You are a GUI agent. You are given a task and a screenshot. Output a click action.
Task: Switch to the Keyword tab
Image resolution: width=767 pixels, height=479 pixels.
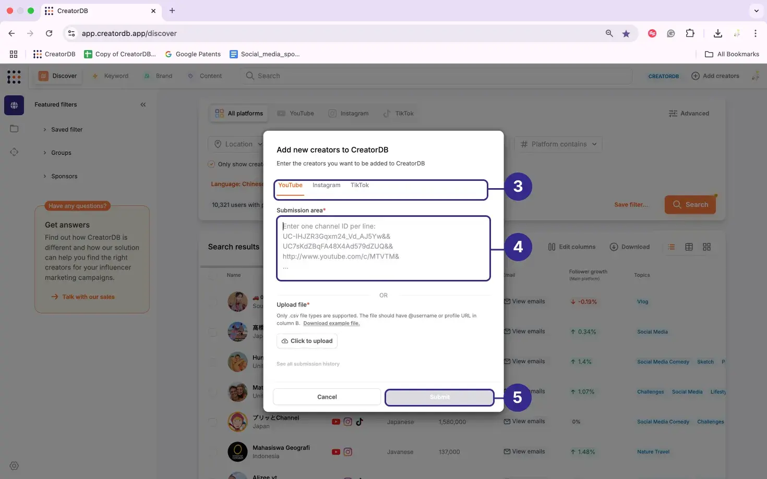pyautogui.click(x=110, y=76)
